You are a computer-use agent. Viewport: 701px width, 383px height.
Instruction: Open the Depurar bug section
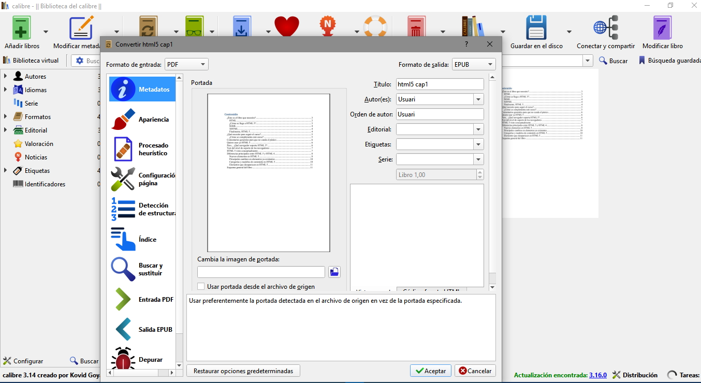(142, 358)
